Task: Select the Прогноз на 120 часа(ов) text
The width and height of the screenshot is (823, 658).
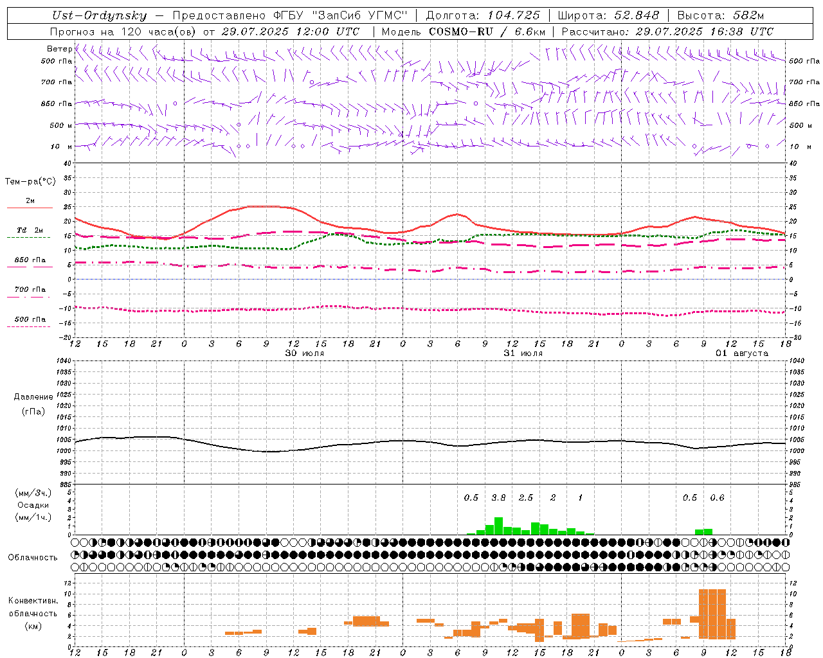Action: [123, 31]
